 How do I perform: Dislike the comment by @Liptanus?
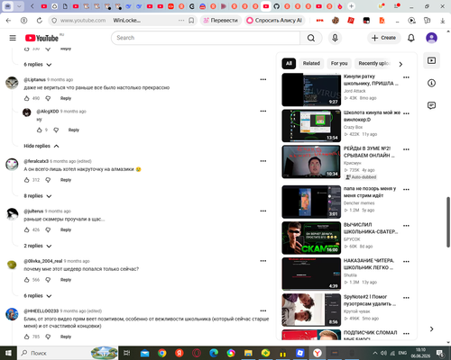[48, 98]
